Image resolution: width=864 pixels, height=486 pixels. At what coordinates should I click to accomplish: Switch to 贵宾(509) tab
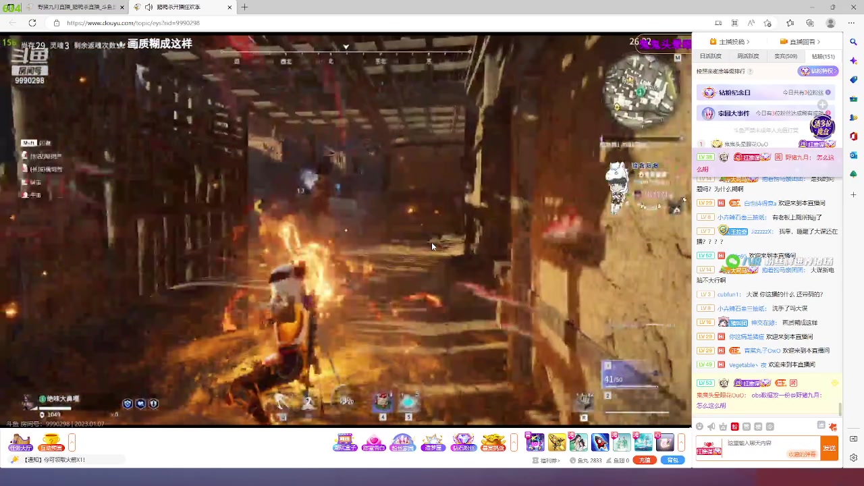[786, 56]
